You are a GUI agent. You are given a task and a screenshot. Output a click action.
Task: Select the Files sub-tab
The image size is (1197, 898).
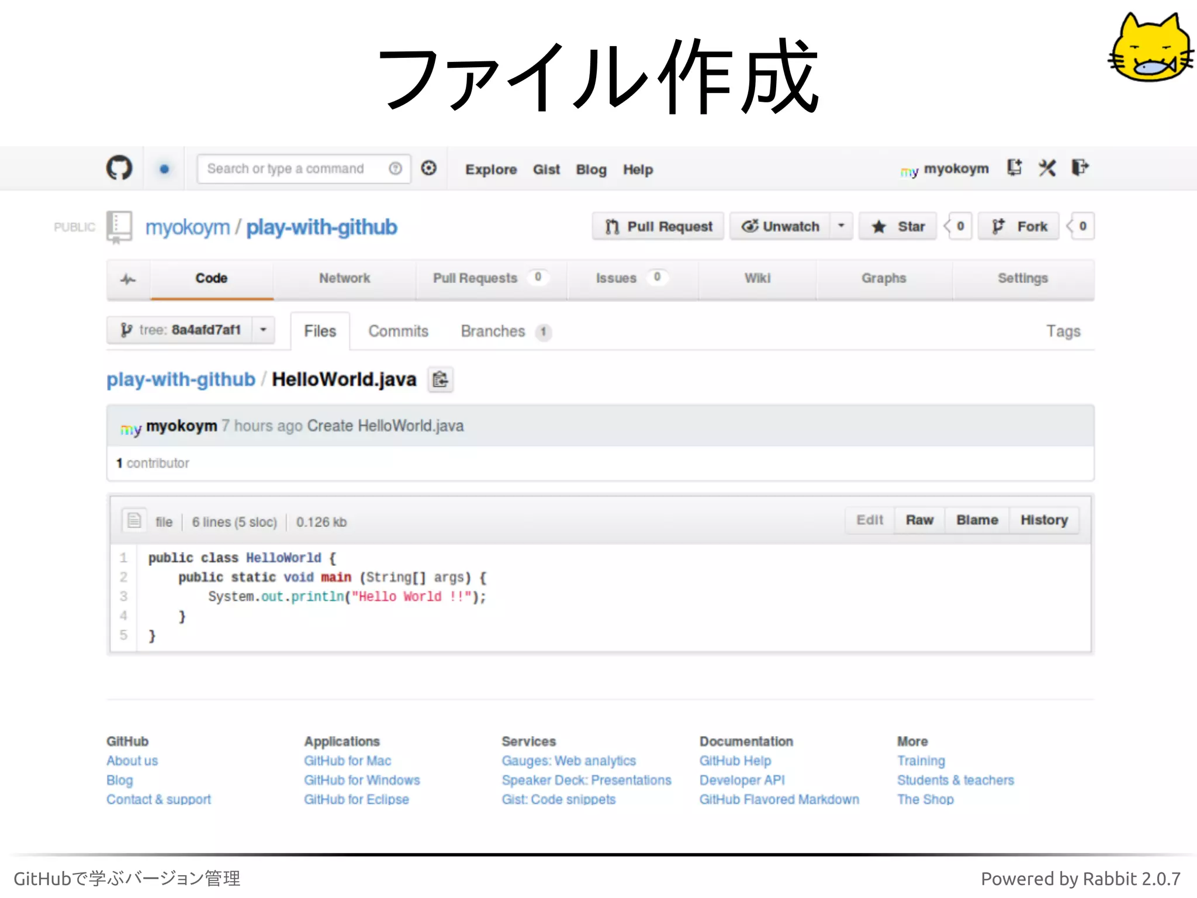tap(320, 331)
